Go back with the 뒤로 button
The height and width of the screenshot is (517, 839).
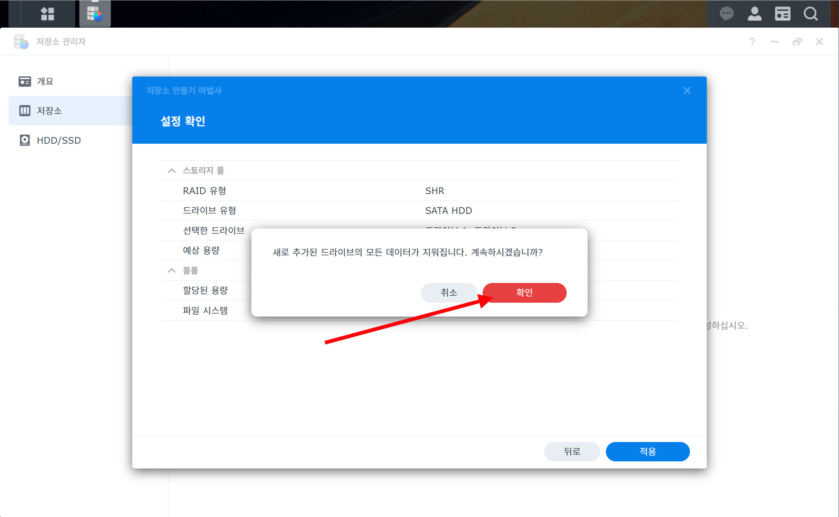(572, 451)
